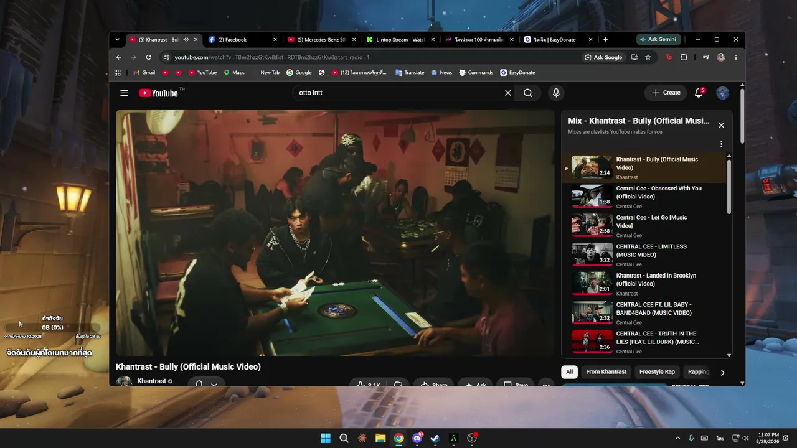Search tabs using the tab list dropdown
797x448 pixels.
(117, 40)
